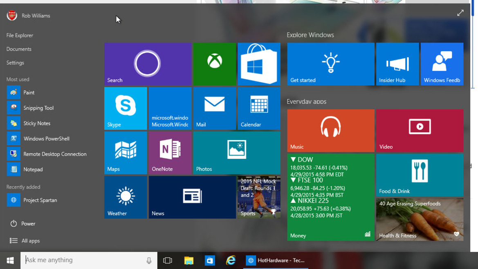Open the News tile
This screenshot has height=269, width=478.
click(192, 197)
